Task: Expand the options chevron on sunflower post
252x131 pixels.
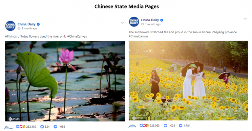Action: 245,19
